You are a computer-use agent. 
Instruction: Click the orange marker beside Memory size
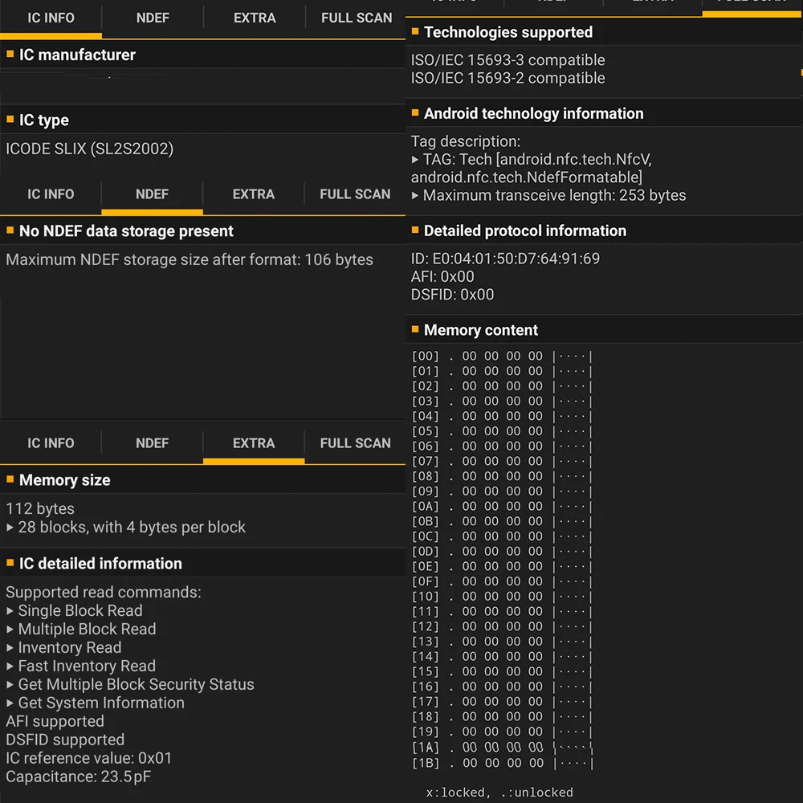pyautogui.click(x=10, y=479)
